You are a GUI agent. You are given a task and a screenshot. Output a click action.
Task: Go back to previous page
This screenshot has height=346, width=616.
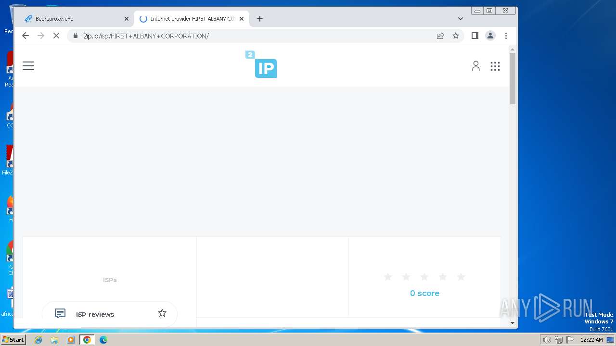(26, 36)
